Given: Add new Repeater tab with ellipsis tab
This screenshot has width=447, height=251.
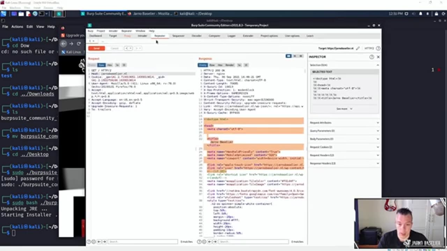Looking at the screenshot, I should [x=102, y=41].
